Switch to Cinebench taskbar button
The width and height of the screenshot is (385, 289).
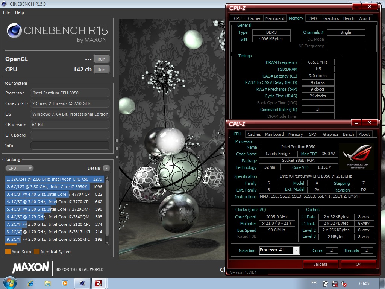pyautogui.click(x=82, y=283)
